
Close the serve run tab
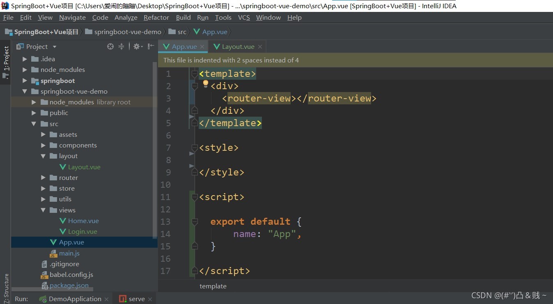[x=150, y=299]
